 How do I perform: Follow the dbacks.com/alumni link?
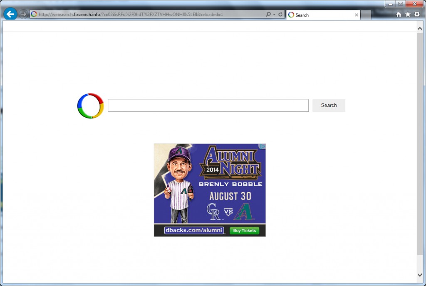click(194, 230)
